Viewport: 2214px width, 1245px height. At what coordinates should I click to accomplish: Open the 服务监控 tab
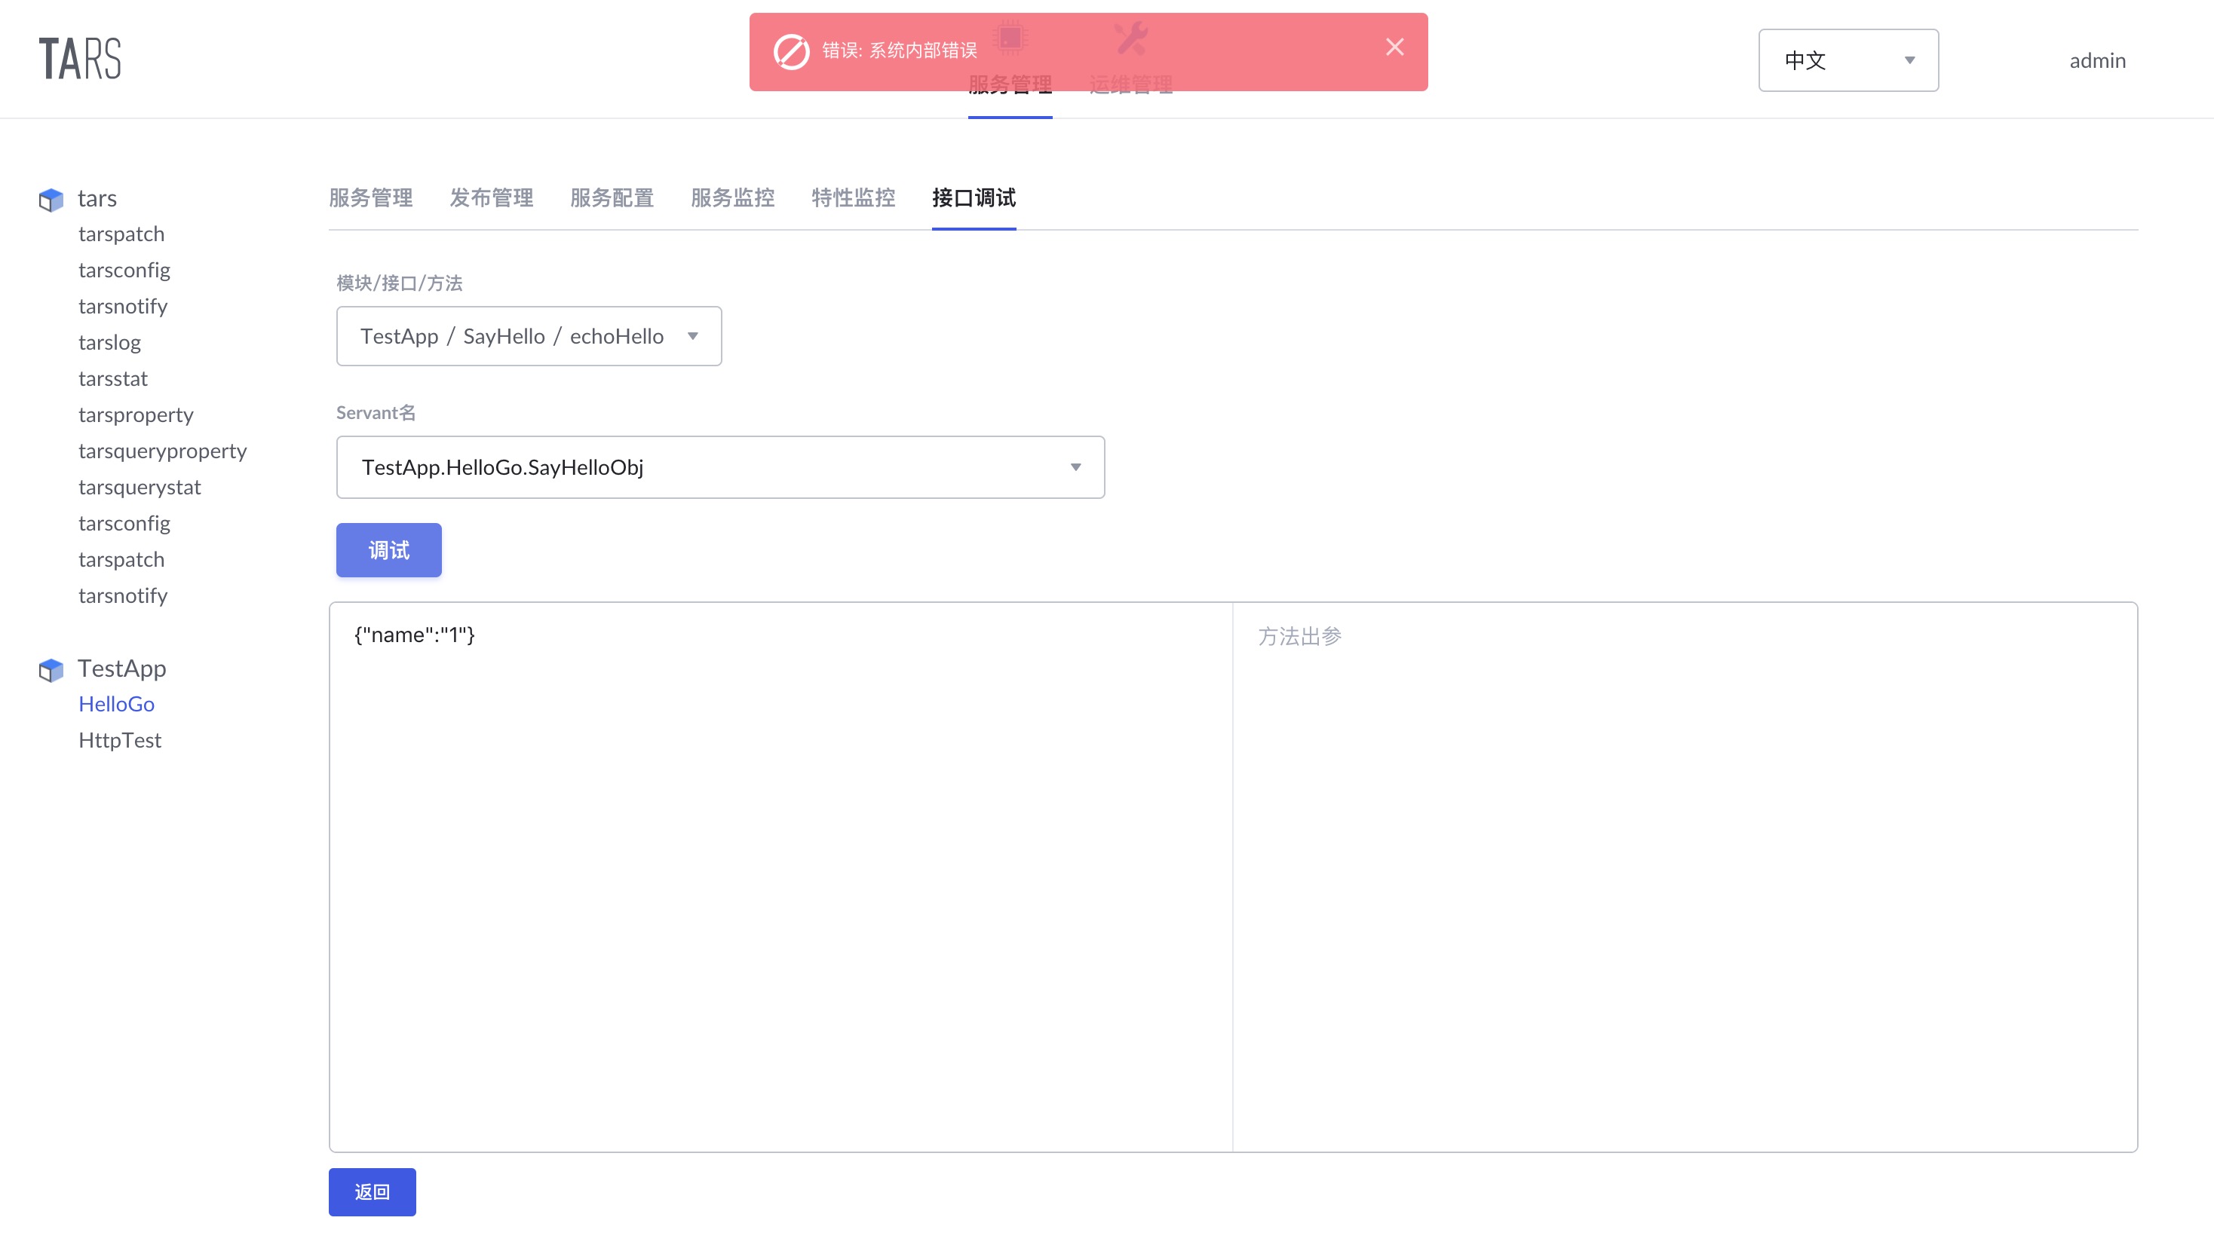click(731, 197)
